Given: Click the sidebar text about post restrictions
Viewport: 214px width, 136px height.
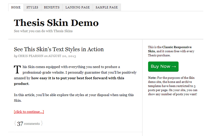Looking at the screenshot, I should [173, 86].
